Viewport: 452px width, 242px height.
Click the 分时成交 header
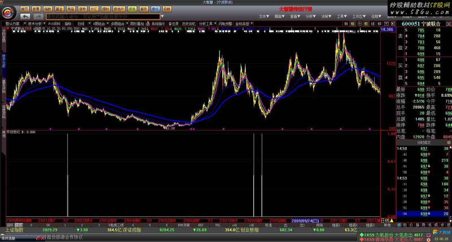coord(424,142)
